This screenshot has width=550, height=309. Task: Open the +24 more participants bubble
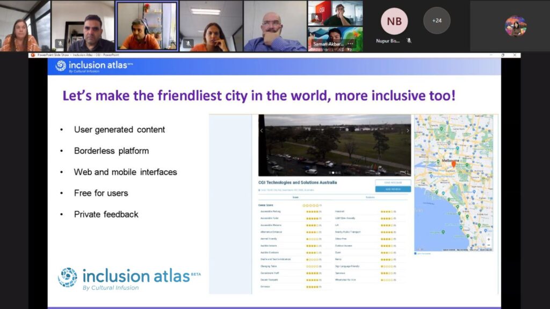coord(437,21)
